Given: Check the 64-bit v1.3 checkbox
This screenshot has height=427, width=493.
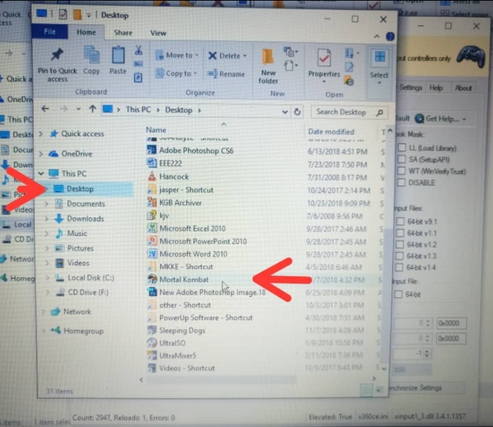Looking at the screenshot, I should [399, 256].
